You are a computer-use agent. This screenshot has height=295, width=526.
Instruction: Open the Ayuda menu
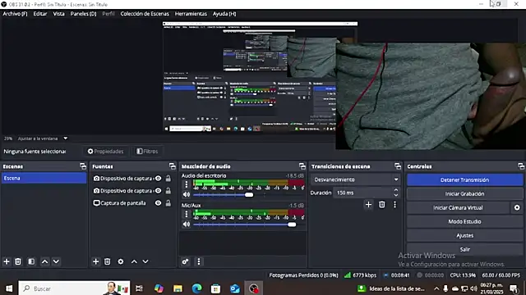[224, 14]
